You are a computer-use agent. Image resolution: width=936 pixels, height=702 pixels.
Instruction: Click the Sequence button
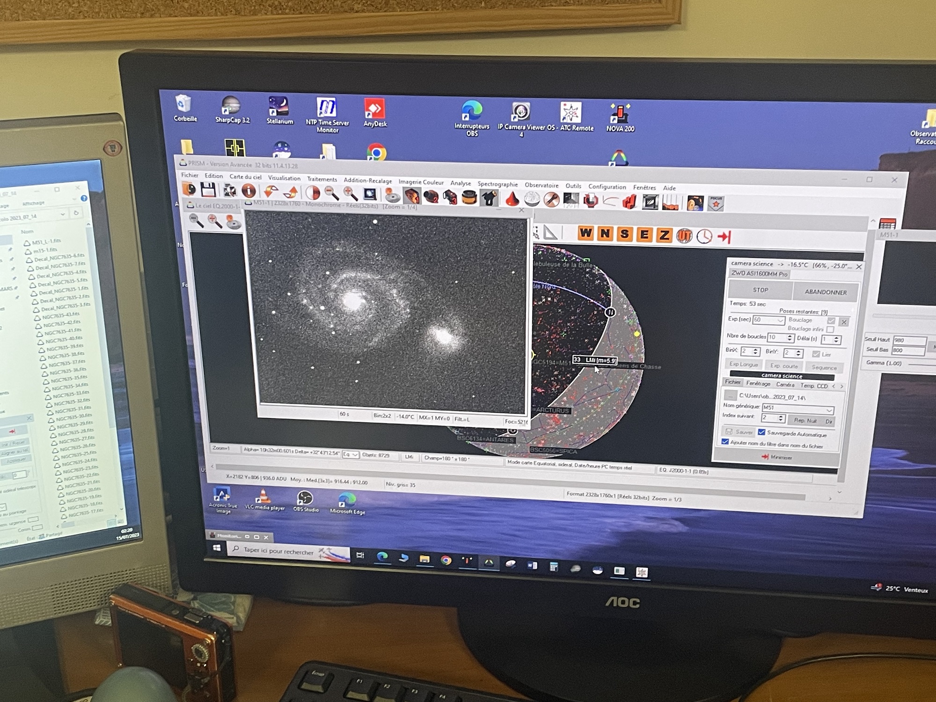click(824, 367)
